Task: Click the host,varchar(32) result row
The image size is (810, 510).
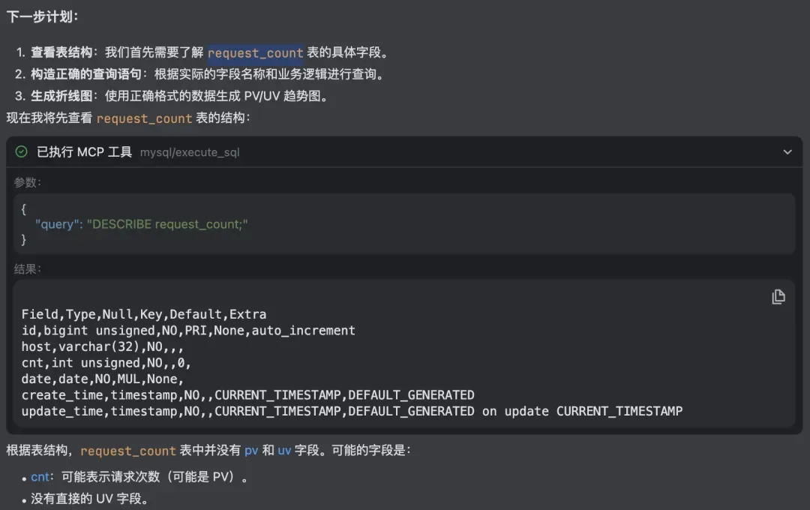Action: point(102,346)
